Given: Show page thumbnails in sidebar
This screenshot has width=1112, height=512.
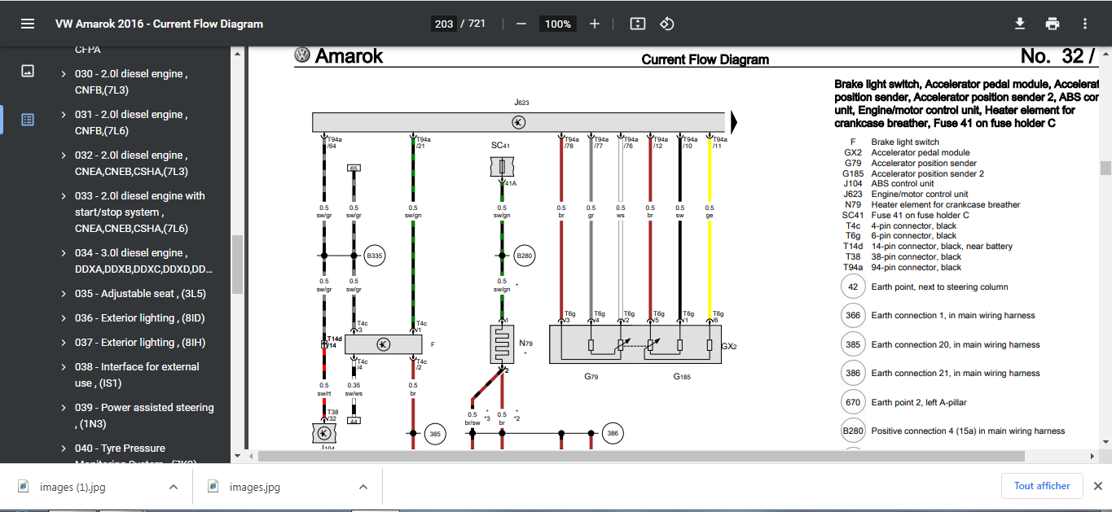Looking at the screenshot, I should tap(28, 71).
